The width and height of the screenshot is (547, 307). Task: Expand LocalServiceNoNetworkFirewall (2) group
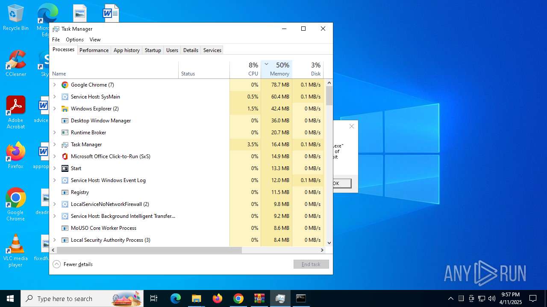click(x=54, y=204)
